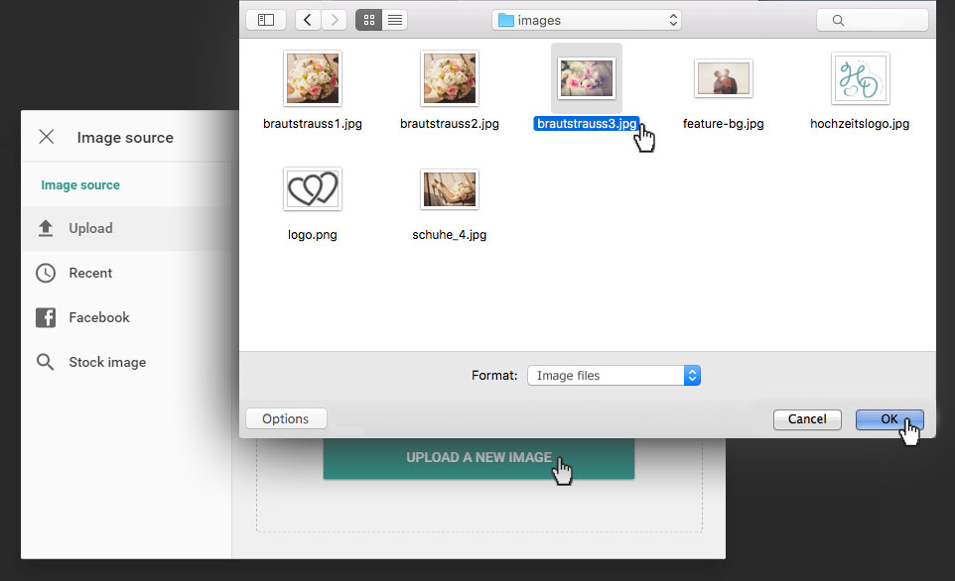The image size is (955, 581).
Task: Click the logo.png file name
Action: click(x=313, y=235)
